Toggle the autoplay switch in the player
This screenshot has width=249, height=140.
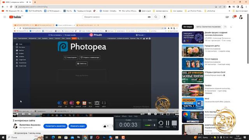142,114
